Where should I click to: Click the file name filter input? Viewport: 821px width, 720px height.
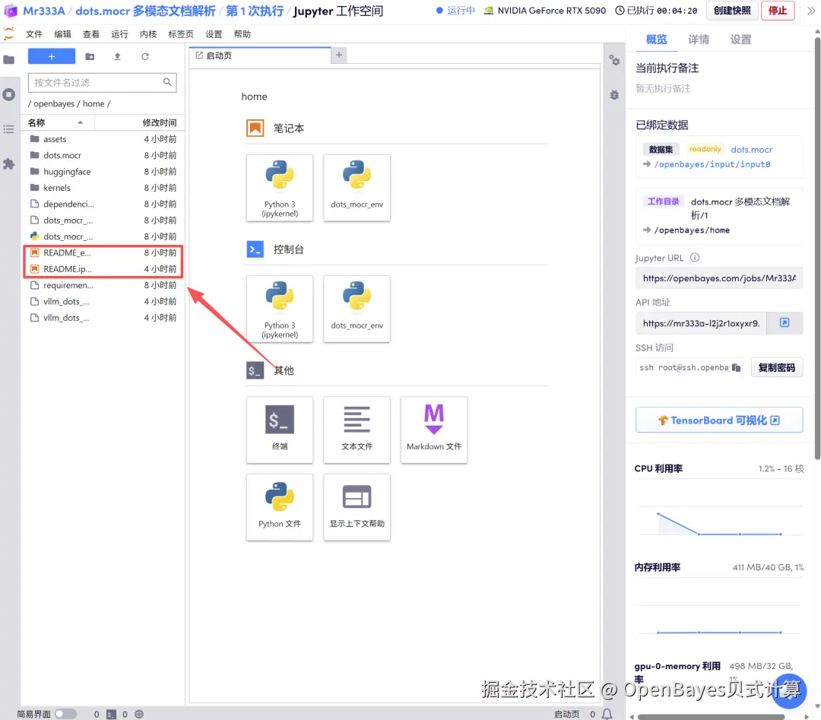tap(102, 82)
